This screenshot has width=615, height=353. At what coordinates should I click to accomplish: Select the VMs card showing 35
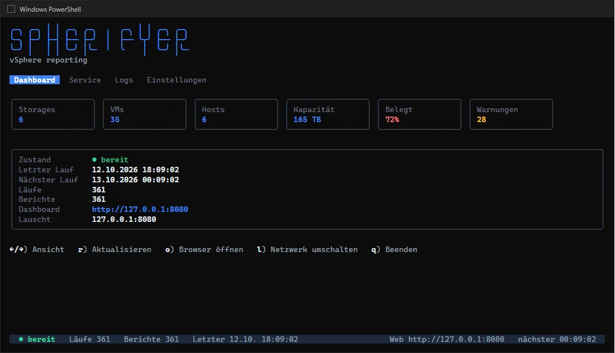point(145,114)
